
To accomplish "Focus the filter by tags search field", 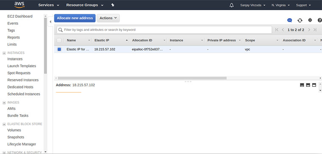I will tap(164, 30).
